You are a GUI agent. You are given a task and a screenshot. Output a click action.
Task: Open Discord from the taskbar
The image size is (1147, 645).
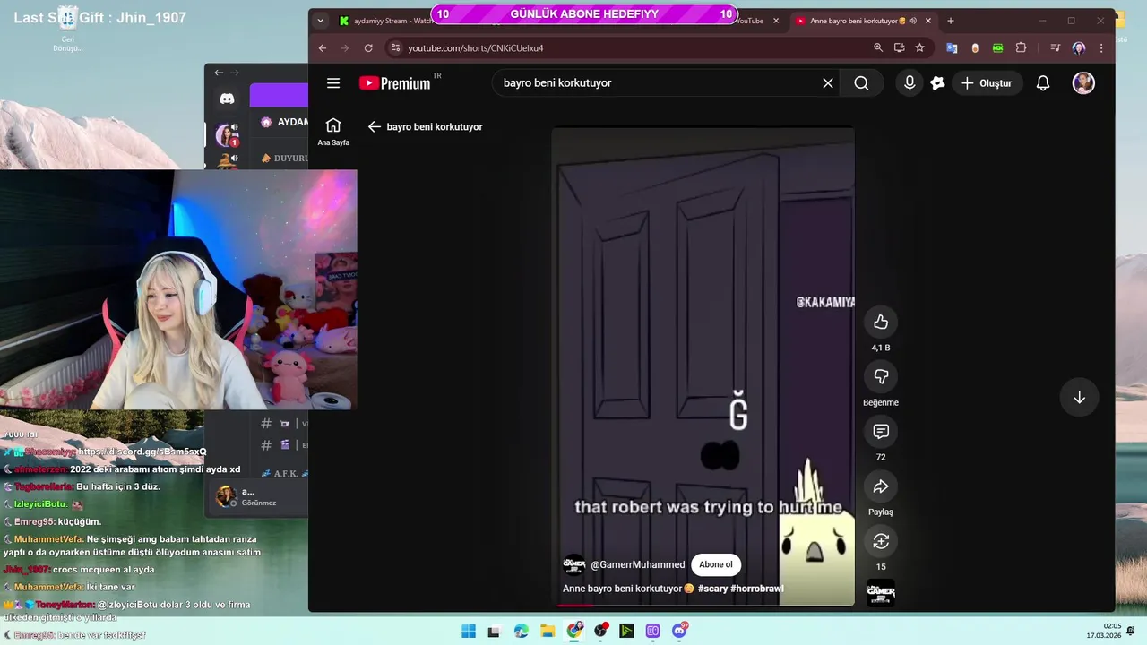click(679, 632)
